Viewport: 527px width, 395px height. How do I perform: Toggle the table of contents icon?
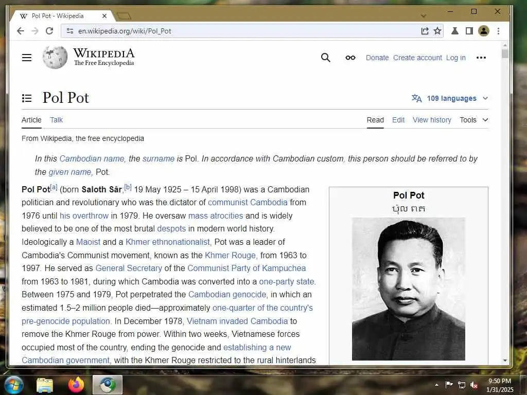pos(27,98)
